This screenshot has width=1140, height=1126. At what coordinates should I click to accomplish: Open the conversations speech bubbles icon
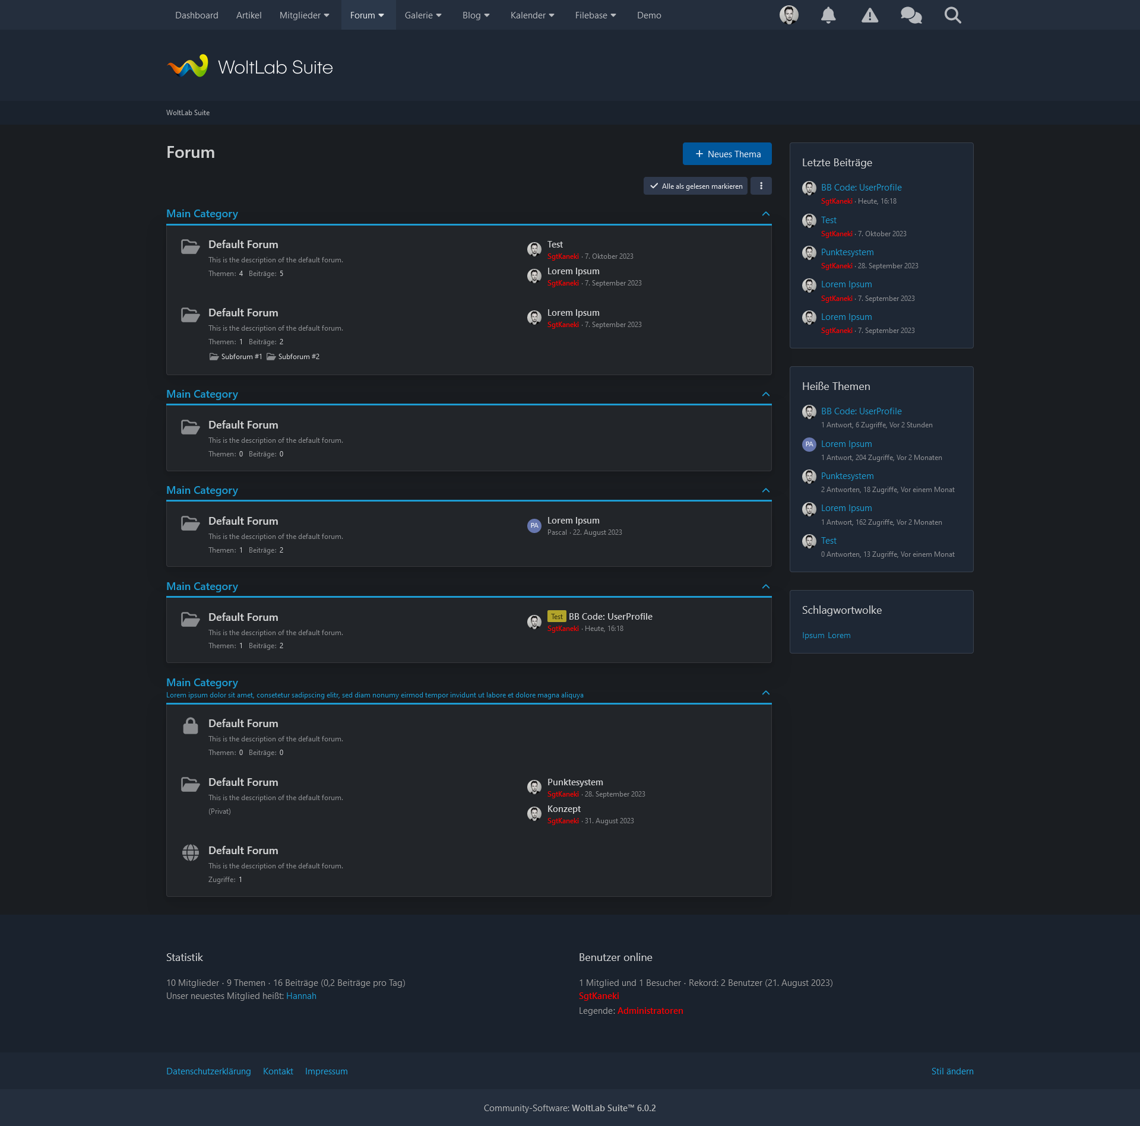click(x=911, y=15)
